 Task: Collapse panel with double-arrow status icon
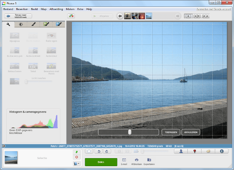pyautogui.click(x=3, y=146)
